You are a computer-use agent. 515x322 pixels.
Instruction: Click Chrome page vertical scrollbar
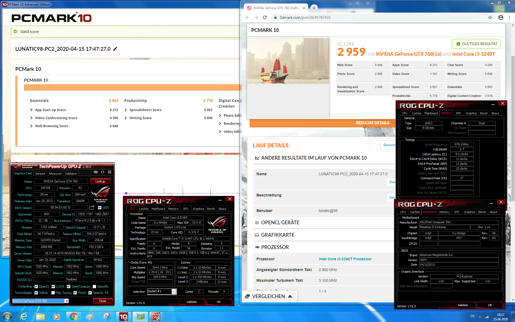click(513, 129)
